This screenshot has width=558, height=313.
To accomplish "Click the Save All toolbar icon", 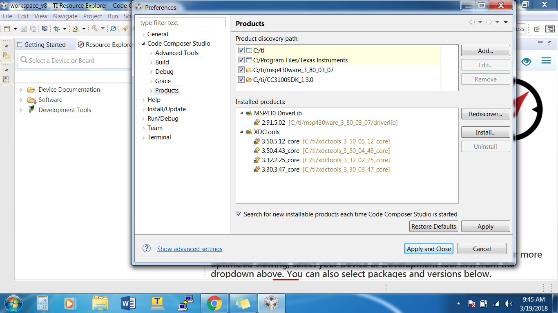I will [33, 29].
